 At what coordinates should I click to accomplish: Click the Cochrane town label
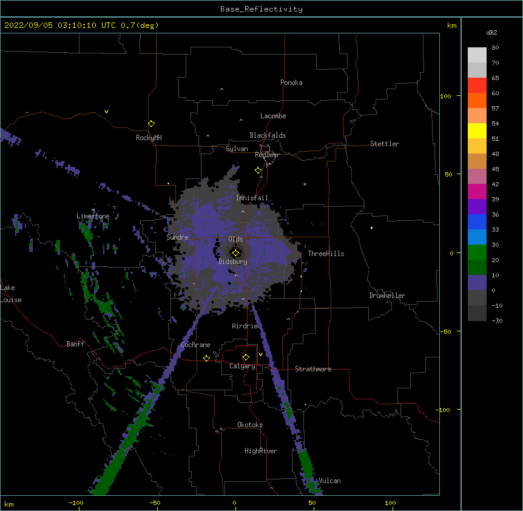(196, 345)
